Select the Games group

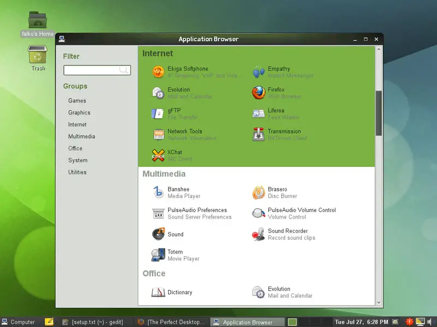[77, 101]
